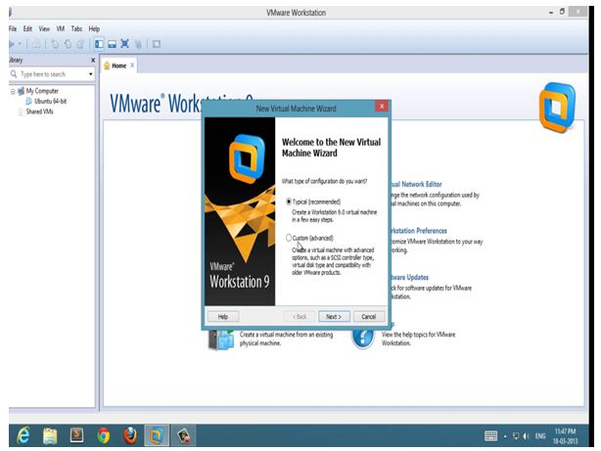Click the ENG language indicator
Screen dimensions: 601x451
coord(540,436)
